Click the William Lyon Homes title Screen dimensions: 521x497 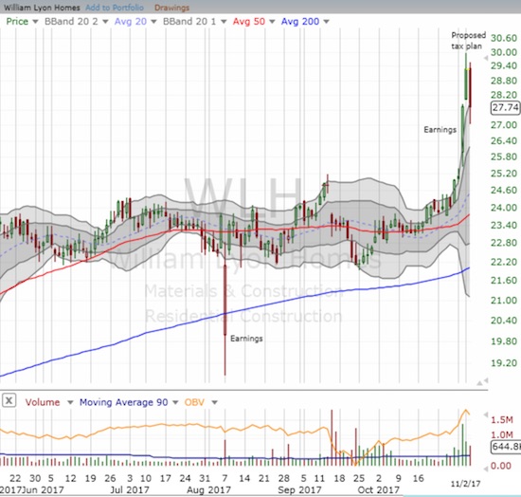click(x=42, y=8)
